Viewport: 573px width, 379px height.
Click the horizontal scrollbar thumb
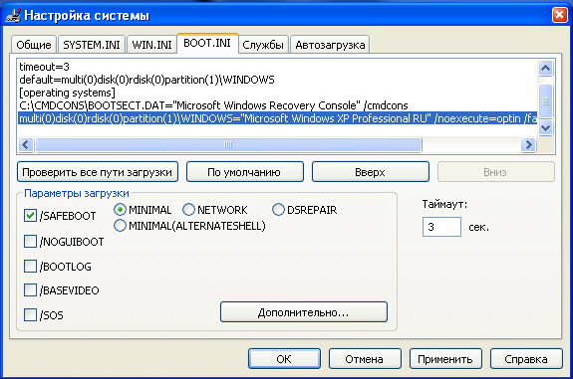coord(228,145)
